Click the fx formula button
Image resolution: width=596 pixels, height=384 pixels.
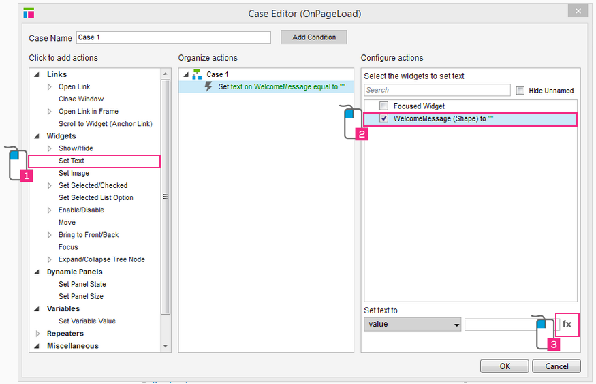567,324
